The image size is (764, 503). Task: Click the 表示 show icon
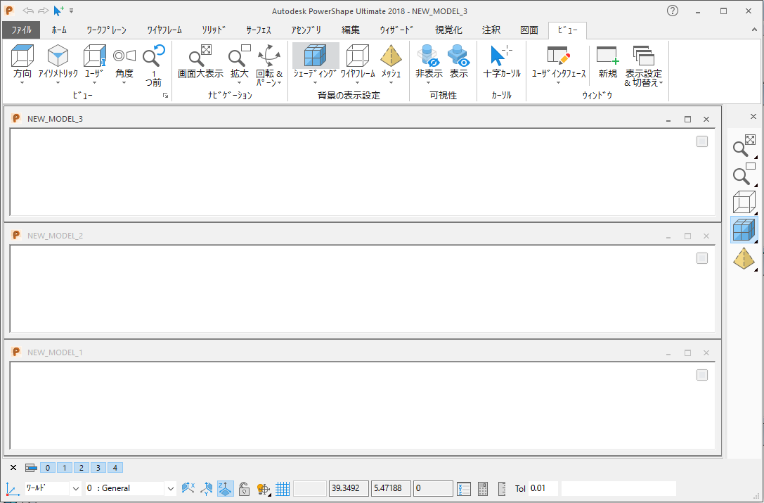click(458, 56)
